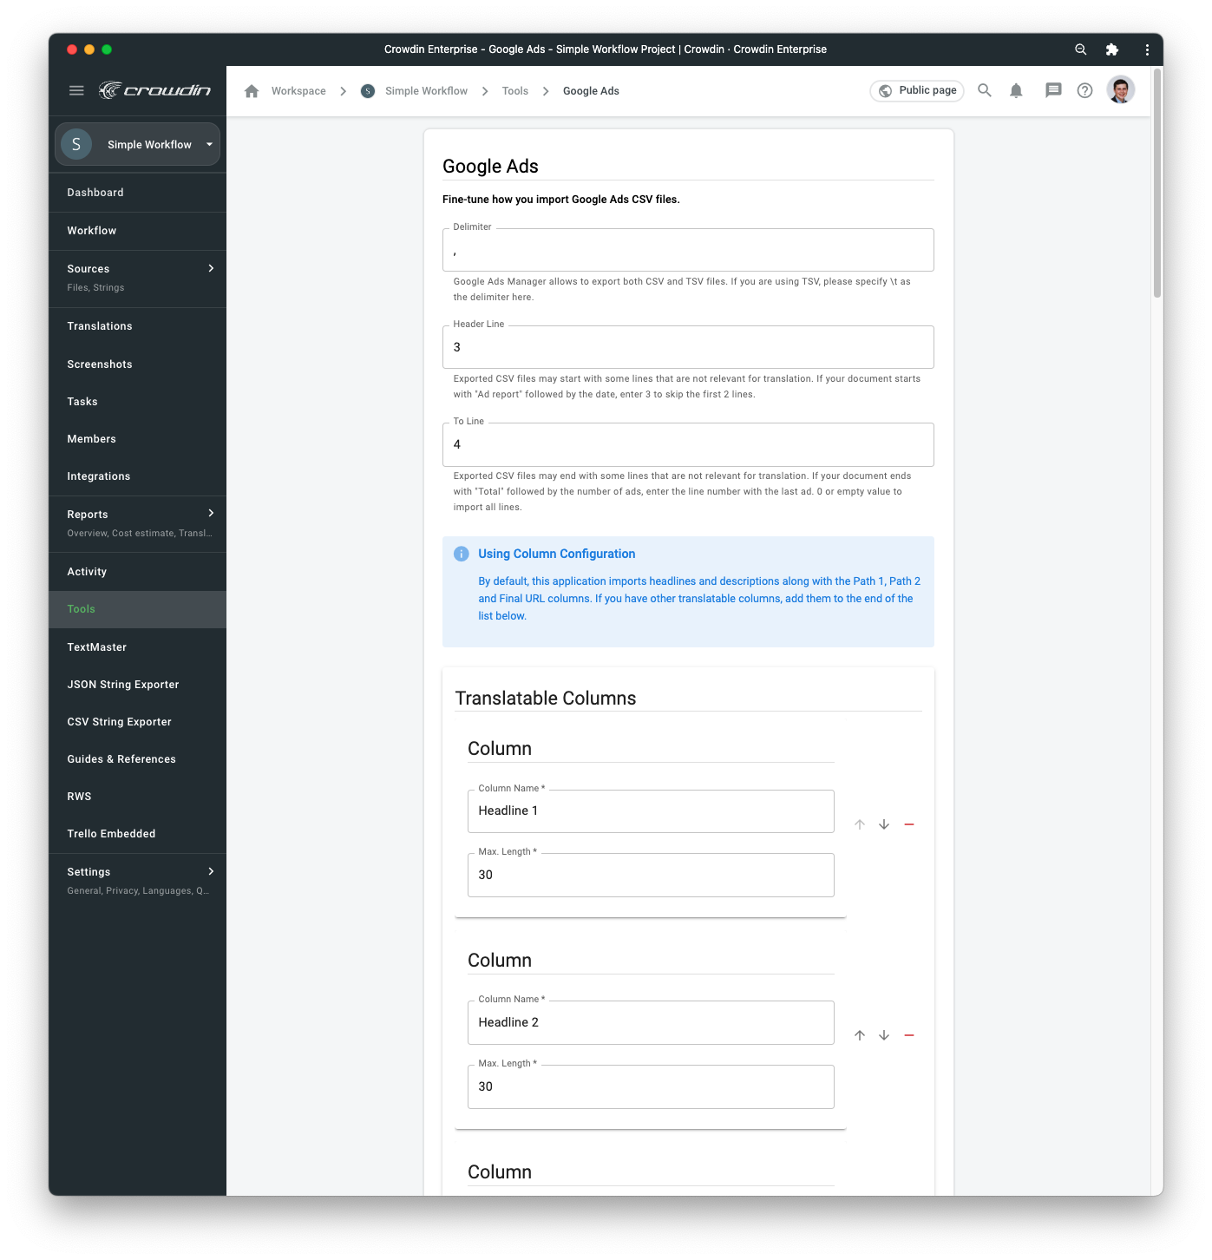Click the home icon in breadcrumb
This screenshot has width=1212, height=1260.
click(x=252, y=91)
